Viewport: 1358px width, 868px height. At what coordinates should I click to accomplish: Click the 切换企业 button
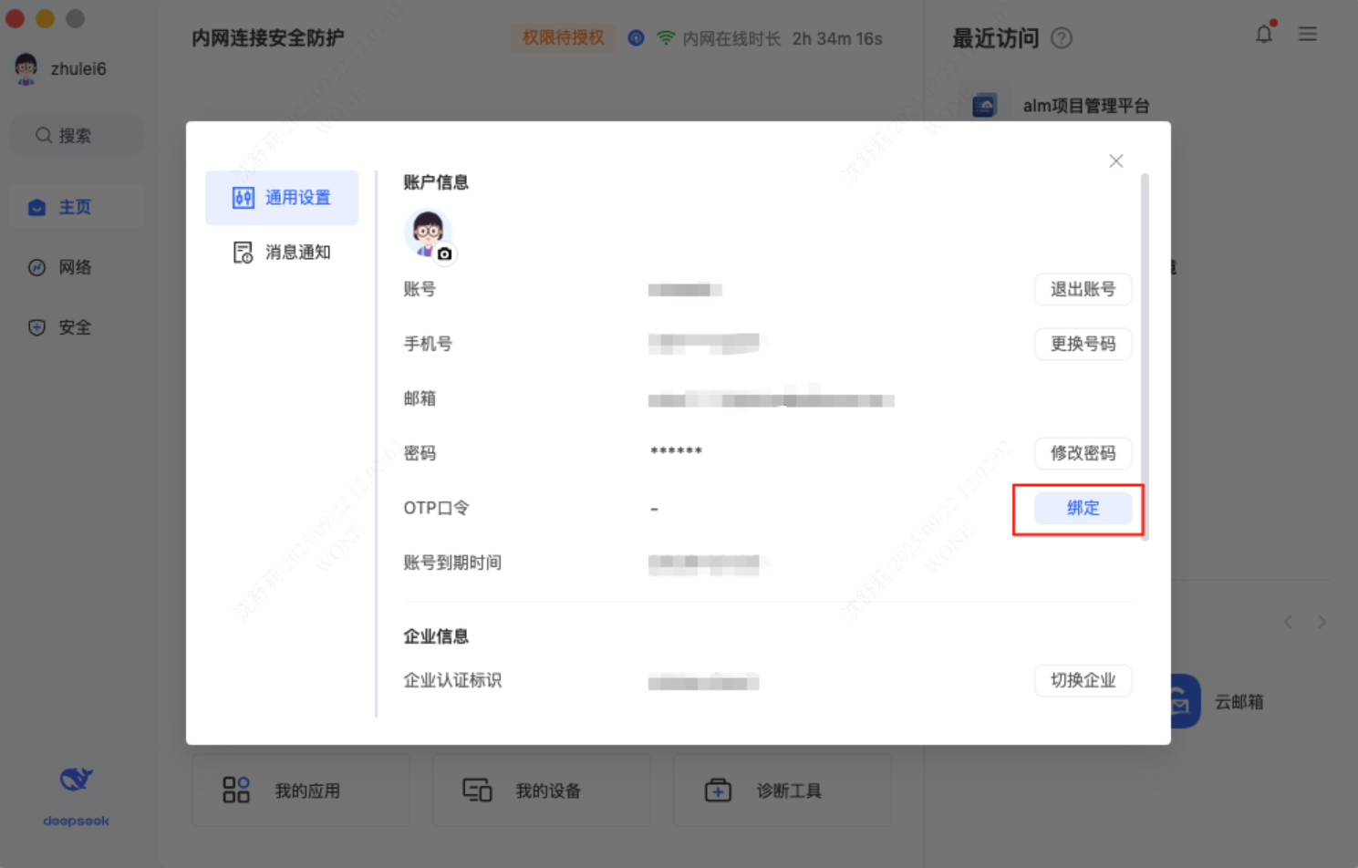(x=1083, y=680)
